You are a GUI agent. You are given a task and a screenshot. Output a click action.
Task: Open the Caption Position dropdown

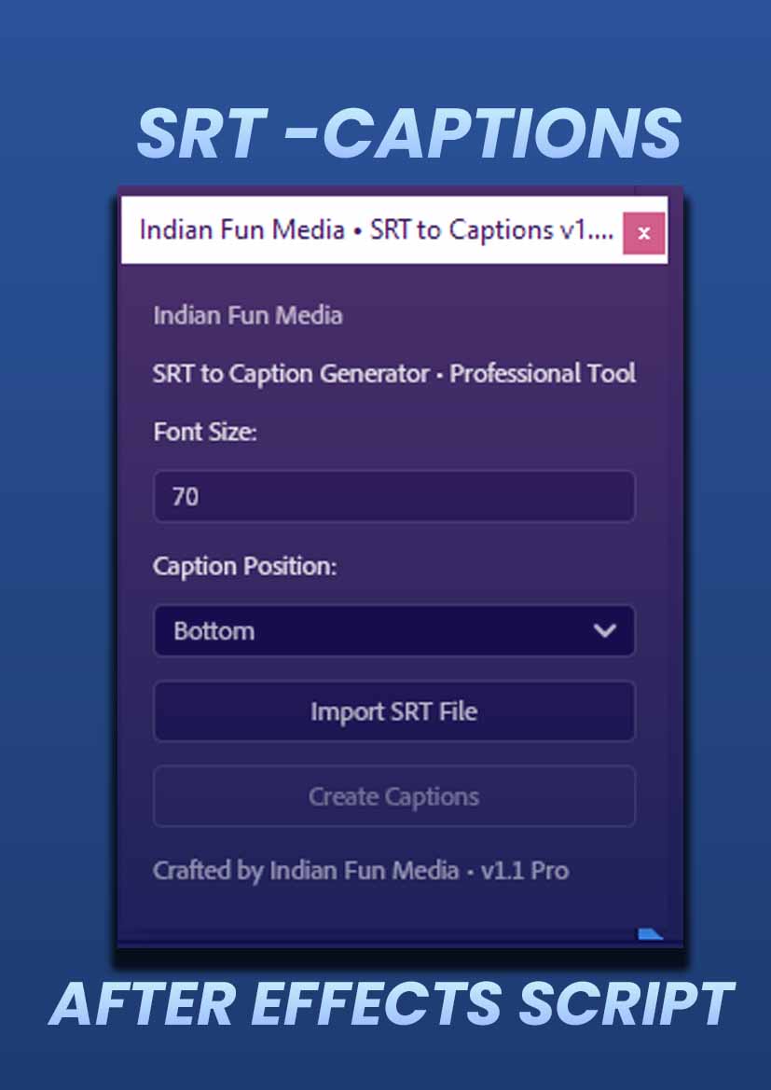pyautogui.click(x=393, y=630)
